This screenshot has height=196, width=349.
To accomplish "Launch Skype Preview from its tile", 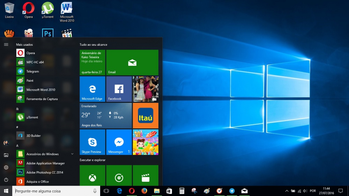I will (92, 142).
